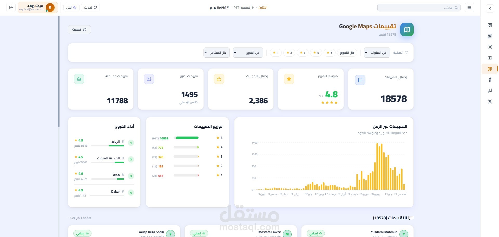Viewport: 499px width, 237px height.
Task: Select the Google Maps icon in sidebar
Action: (x=490, y=69)
